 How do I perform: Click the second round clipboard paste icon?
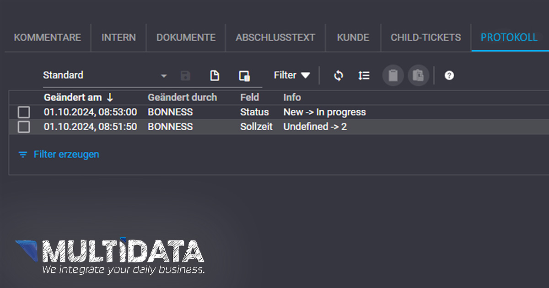[418, 75]
